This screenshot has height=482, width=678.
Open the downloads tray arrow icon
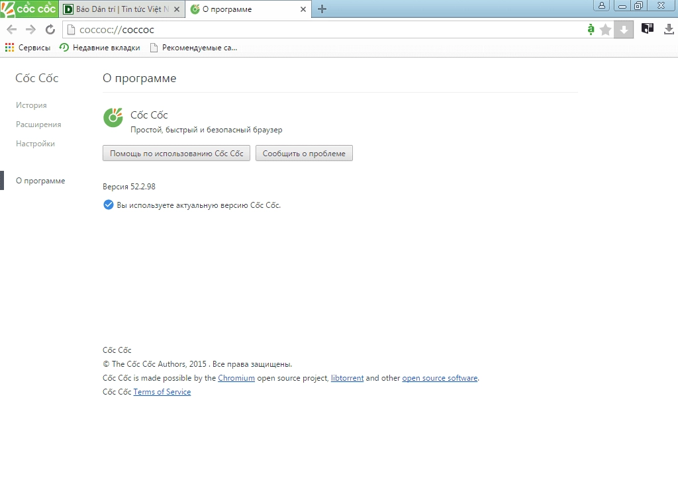pyautogui.click(x=669, y=29)
